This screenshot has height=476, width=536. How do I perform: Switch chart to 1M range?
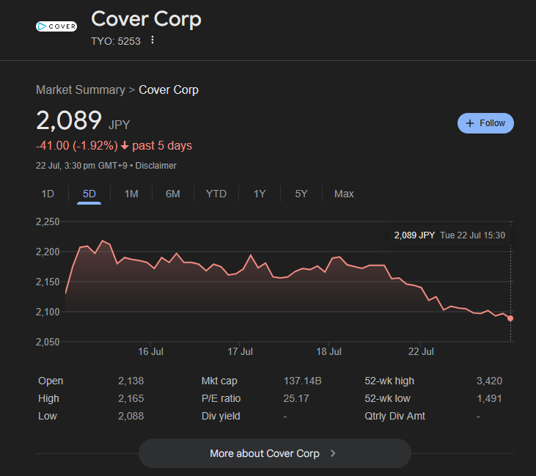[131, 194]
